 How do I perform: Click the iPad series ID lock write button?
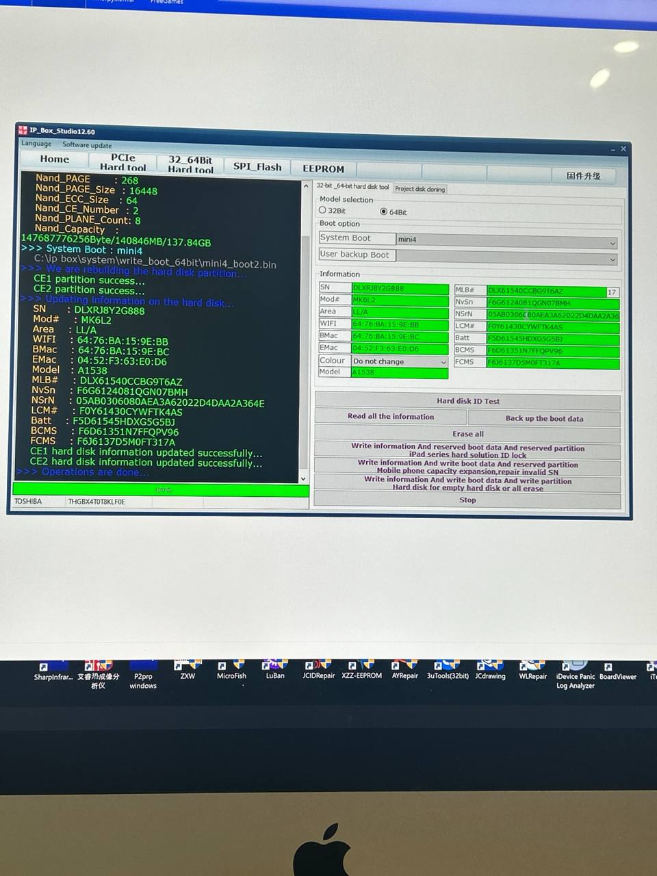click(x=467, y=451)
